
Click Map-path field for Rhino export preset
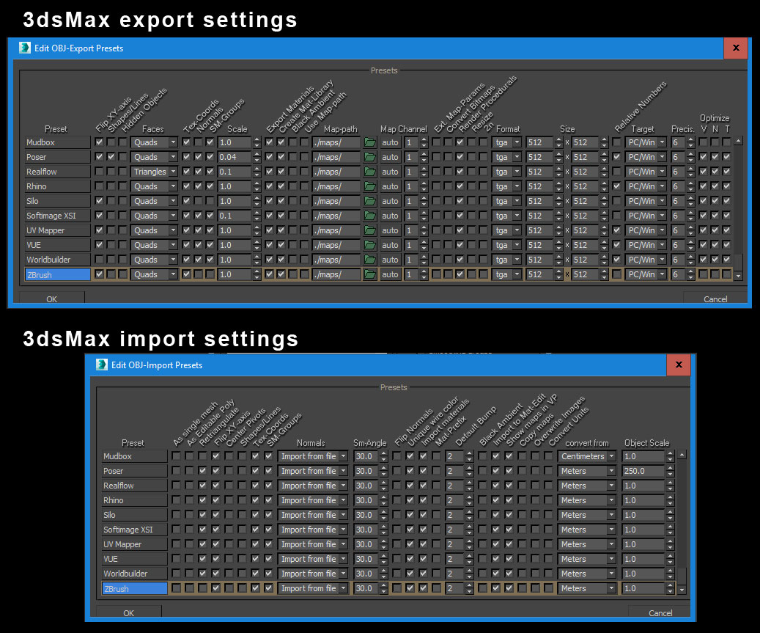tap(336, 186)
